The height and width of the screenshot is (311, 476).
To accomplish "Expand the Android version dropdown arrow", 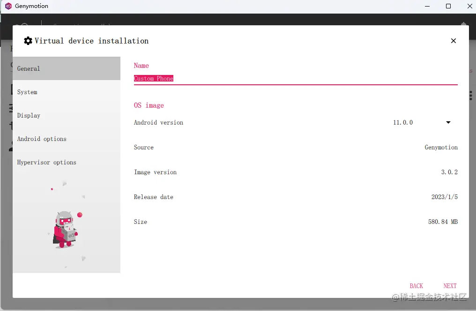I will click(448, 122).
